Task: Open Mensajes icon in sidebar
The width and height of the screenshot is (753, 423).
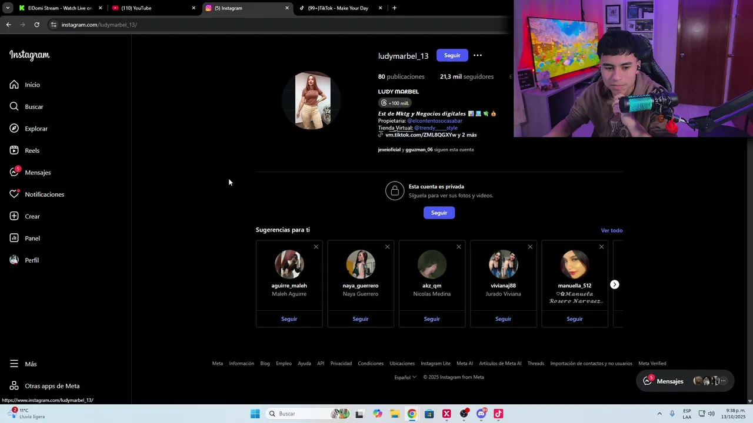Action: pos(14,172)
